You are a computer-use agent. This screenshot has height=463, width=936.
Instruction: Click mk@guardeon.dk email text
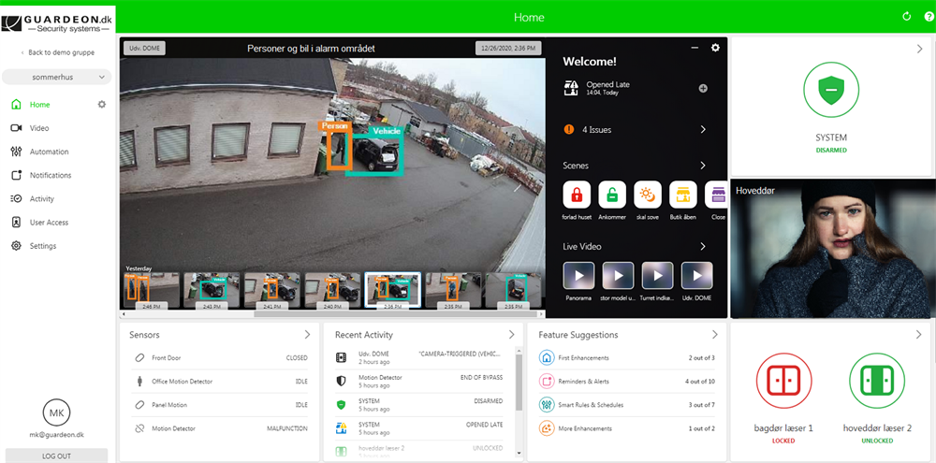pyautogui.click(x=57, y=436)
